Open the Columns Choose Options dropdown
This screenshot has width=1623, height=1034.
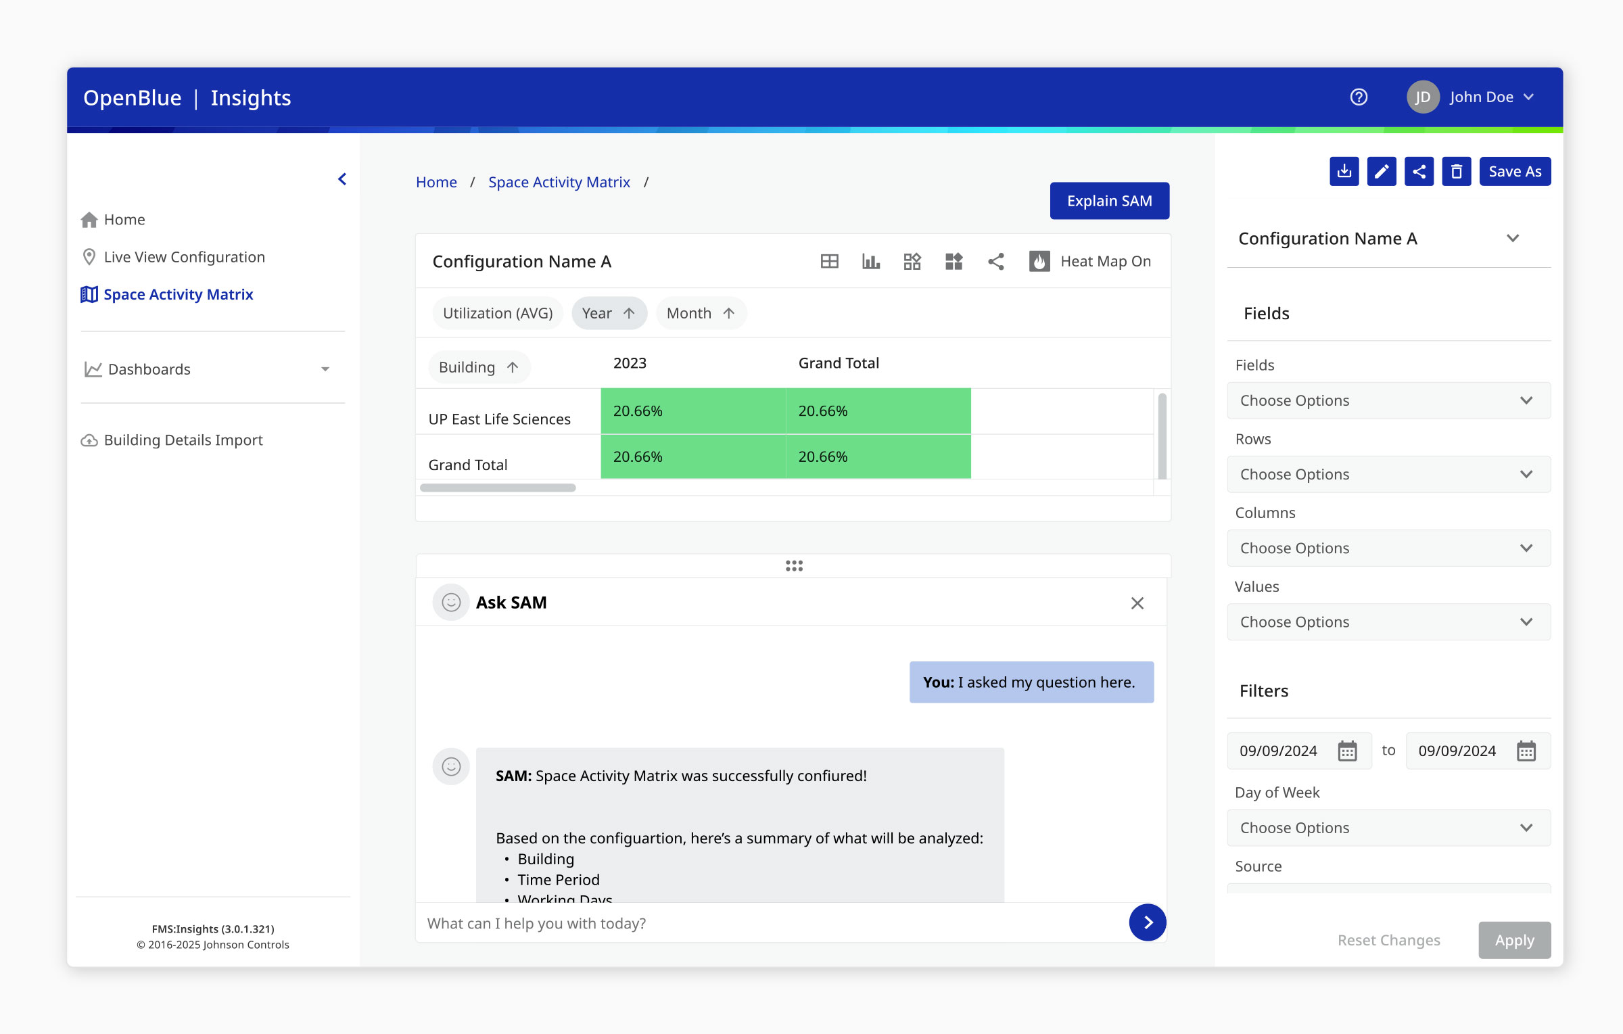point(1388,548)
